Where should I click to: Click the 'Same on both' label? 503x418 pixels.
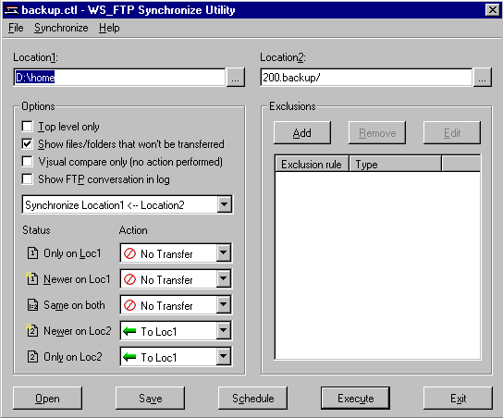pyautogui.click(x=74, y=305)
